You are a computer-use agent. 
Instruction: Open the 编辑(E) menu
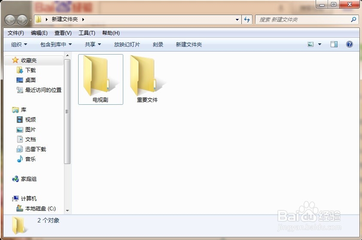click(39, 33)
